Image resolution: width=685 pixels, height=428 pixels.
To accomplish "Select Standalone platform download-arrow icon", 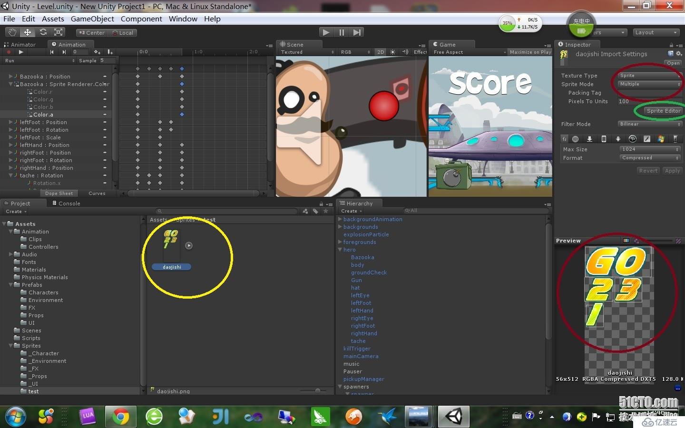I will point(589,139).
